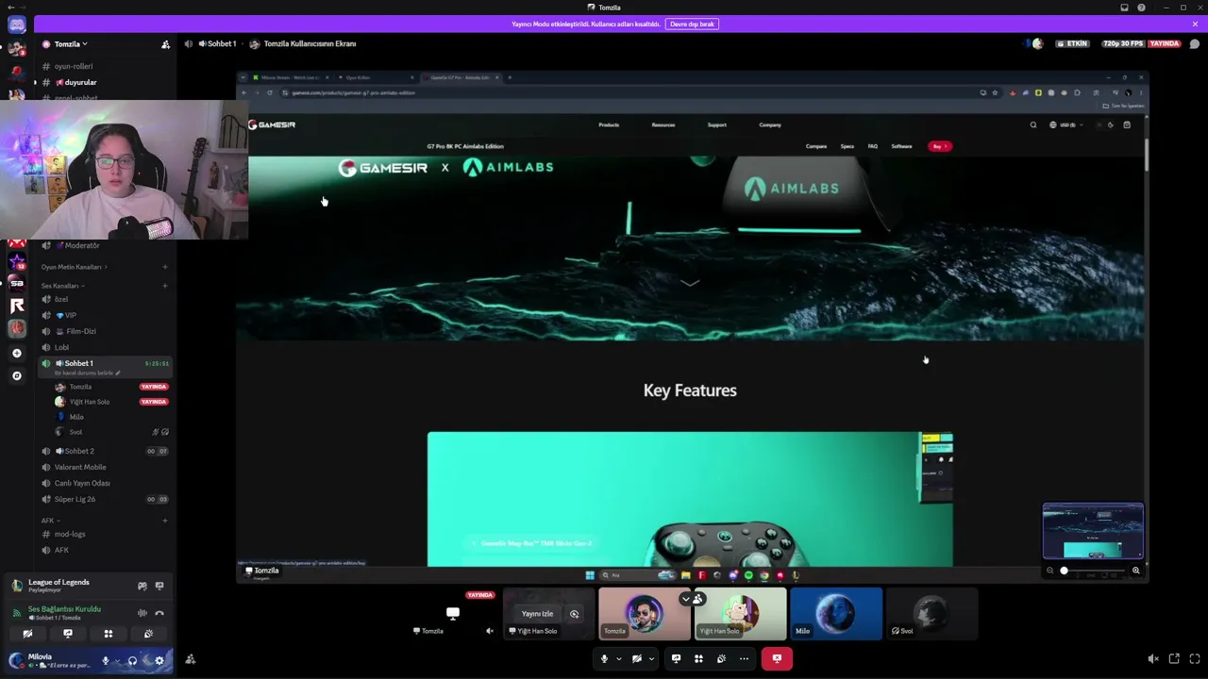
Task: Click user Yiğit Han Solo in Sohbet 1
Action: point(111,402)
